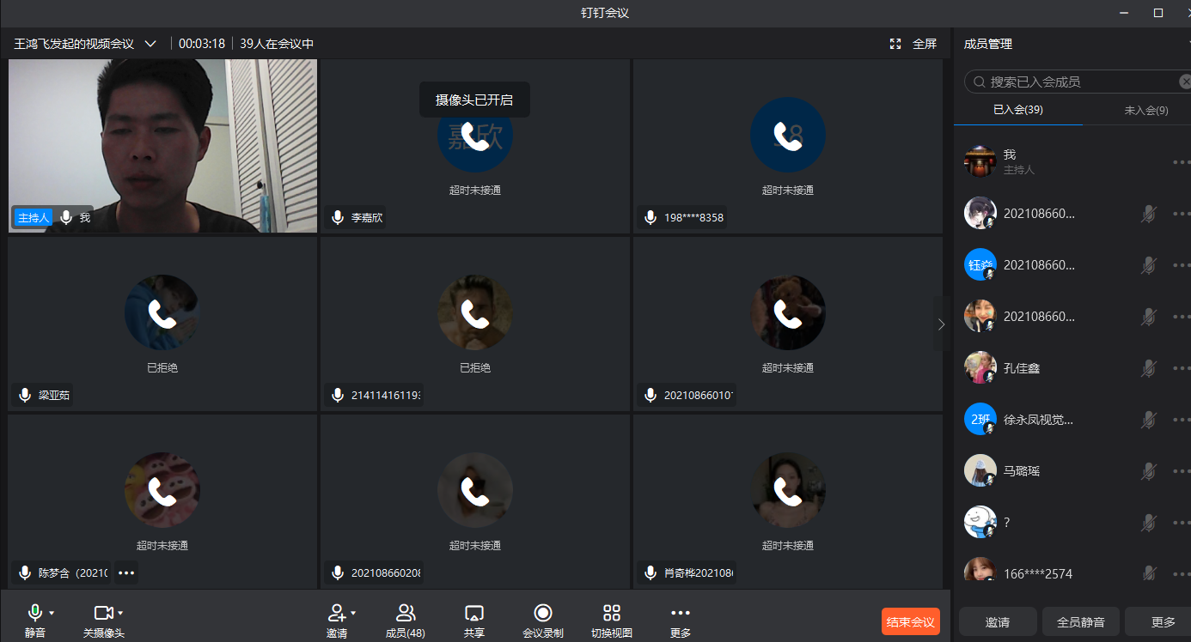Open members list icon in toolbar
The width and height of the screenshot is (1191, 642).
406,613
